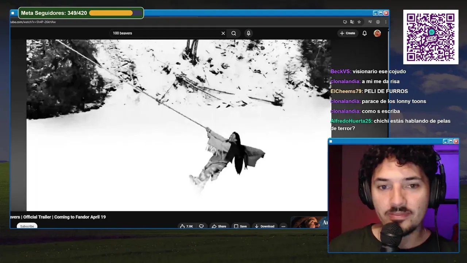Open more actions ellipsis under video
This screenshot has width=467, height=263.
[283, 226]
